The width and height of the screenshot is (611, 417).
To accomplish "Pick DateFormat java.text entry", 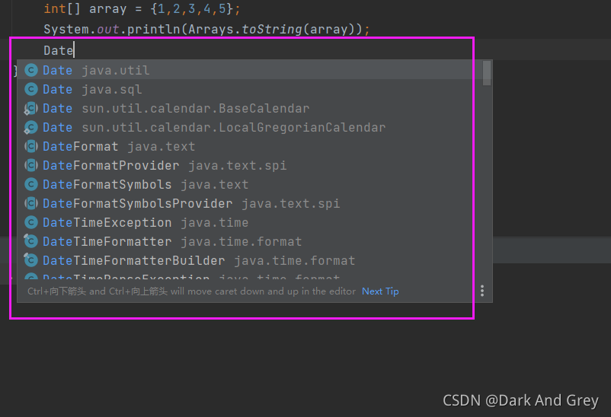I will click(249, 146).
